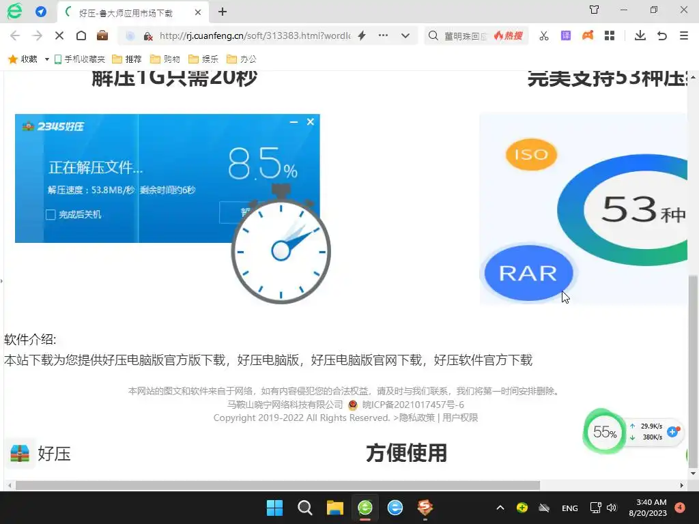Click the blue plus on speed widget
The width and height of the screenshot is (699, 524).
click(x=672, y=431)
